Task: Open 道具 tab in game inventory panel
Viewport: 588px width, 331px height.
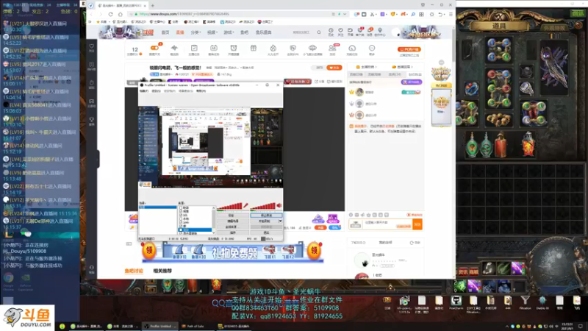Action: (x=499, y=26)
